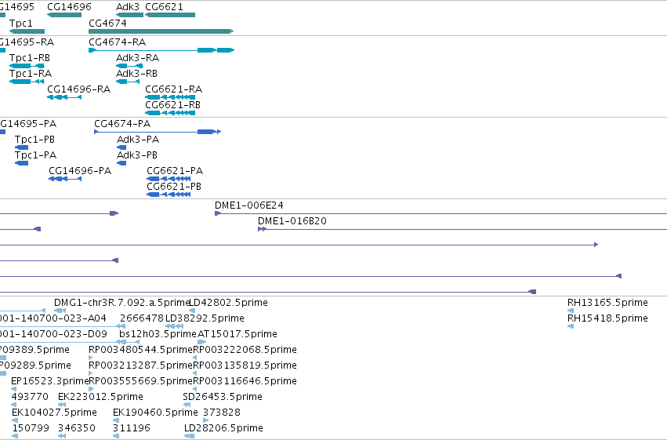Select the LD38292.5prime EST
The image size is (667, 440).
[175, 326]
